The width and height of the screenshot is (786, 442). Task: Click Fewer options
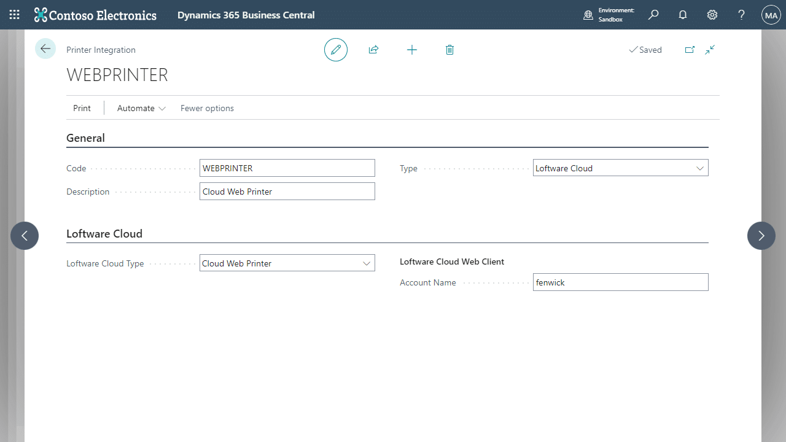[207, 108]
